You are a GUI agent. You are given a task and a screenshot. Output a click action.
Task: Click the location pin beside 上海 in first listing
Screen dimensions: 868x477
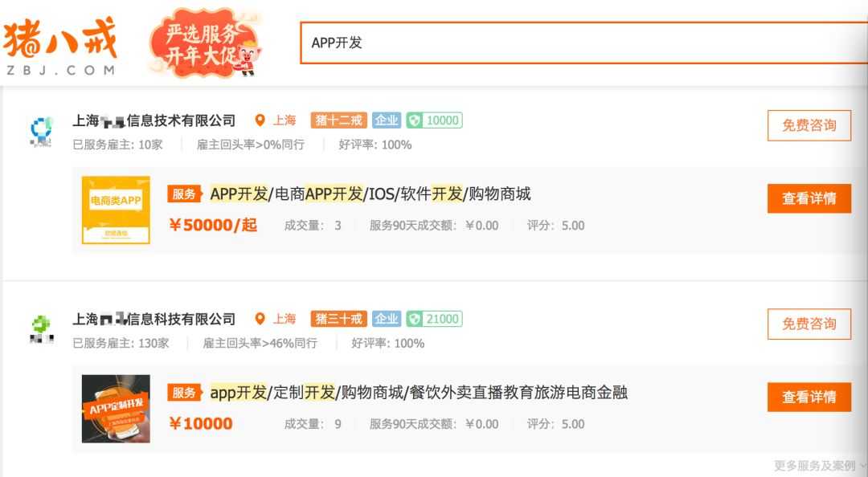click(260, 120)
